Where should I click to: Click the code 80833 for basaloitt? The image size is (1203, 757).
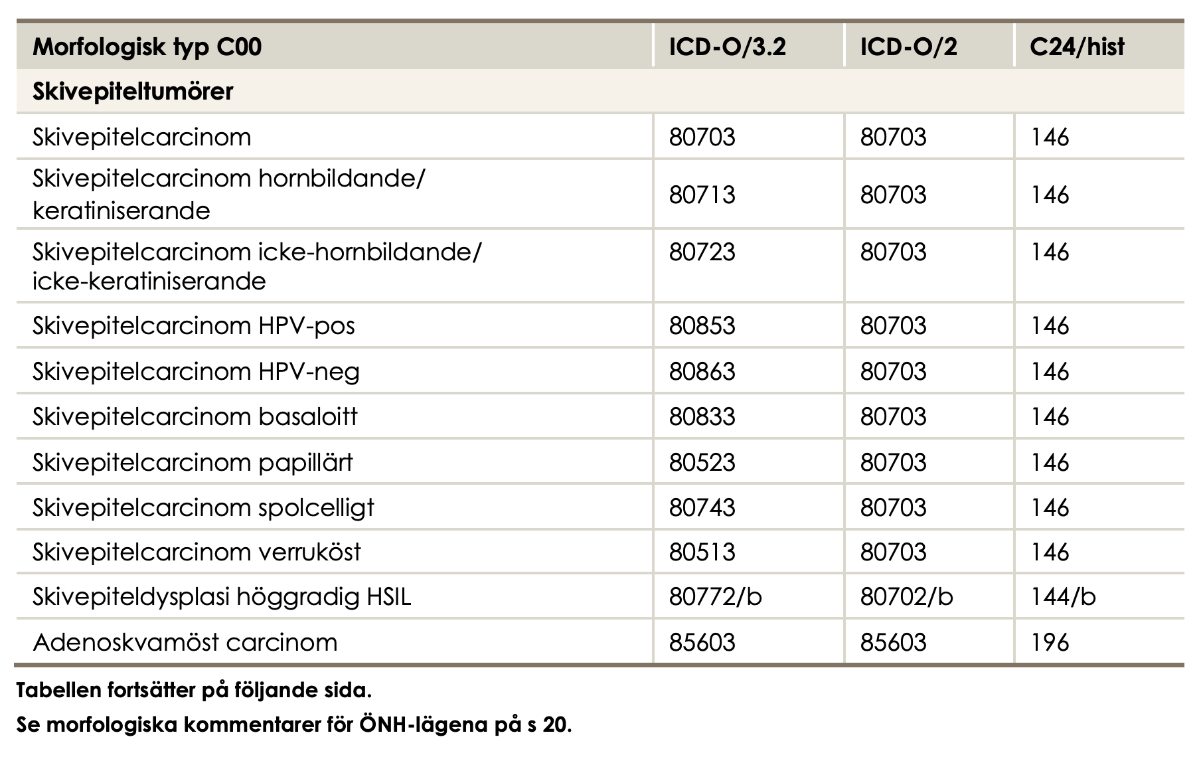[702, 417]
